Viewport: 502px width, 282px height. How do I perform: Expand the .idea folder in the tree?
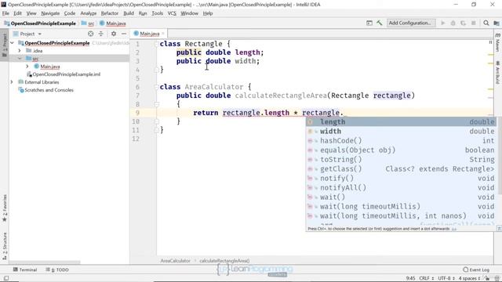coord(20,50)
